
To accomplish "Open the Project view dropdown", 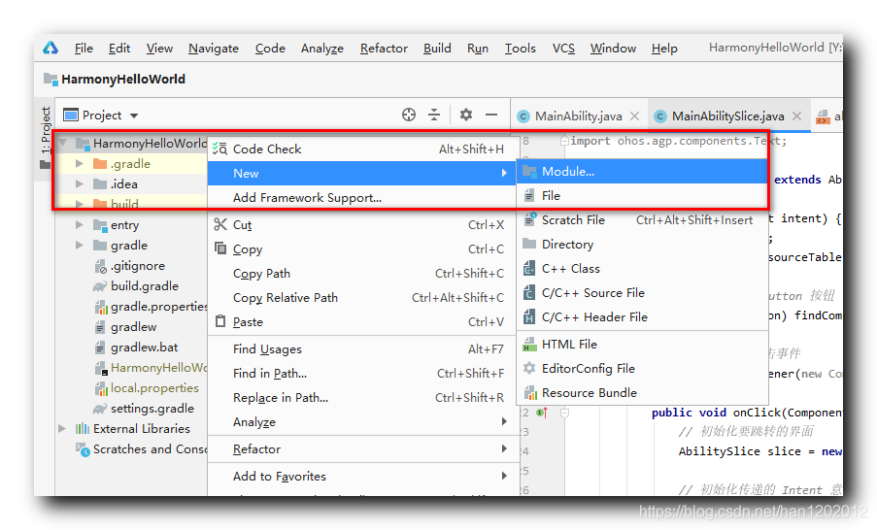I will (134, 116).
